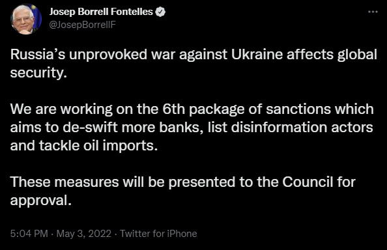Click the display name Josep Borrell Fontelles
This screenshot has width=387, height=250.
(101, 12)
